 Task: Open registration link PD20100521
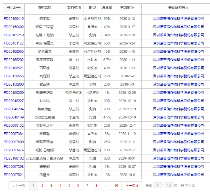pyautogui.click(x=14, y=68)
